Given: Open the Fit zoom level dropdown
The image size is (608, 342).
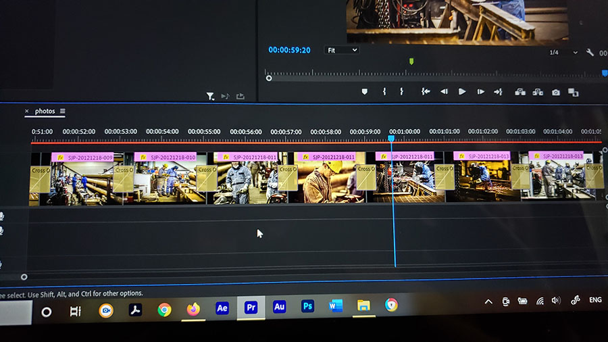Looking at the screenshot, I should (342, 50).
